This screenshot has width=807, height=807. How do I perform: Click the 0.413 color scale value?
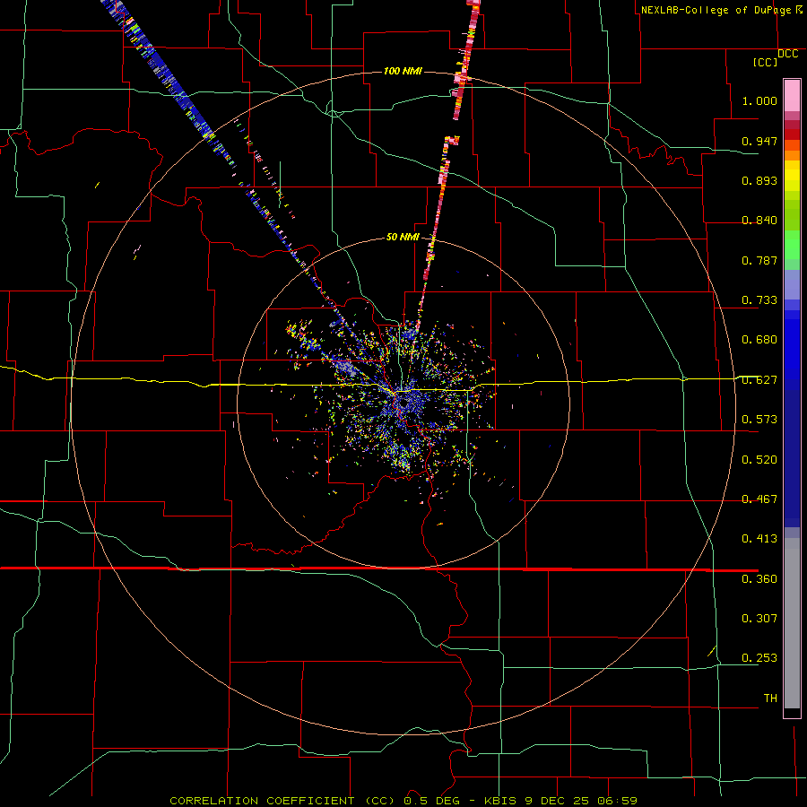(759, 539)
